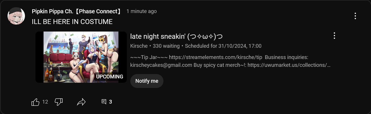Open the comments via the comment icon

(104, 102)
